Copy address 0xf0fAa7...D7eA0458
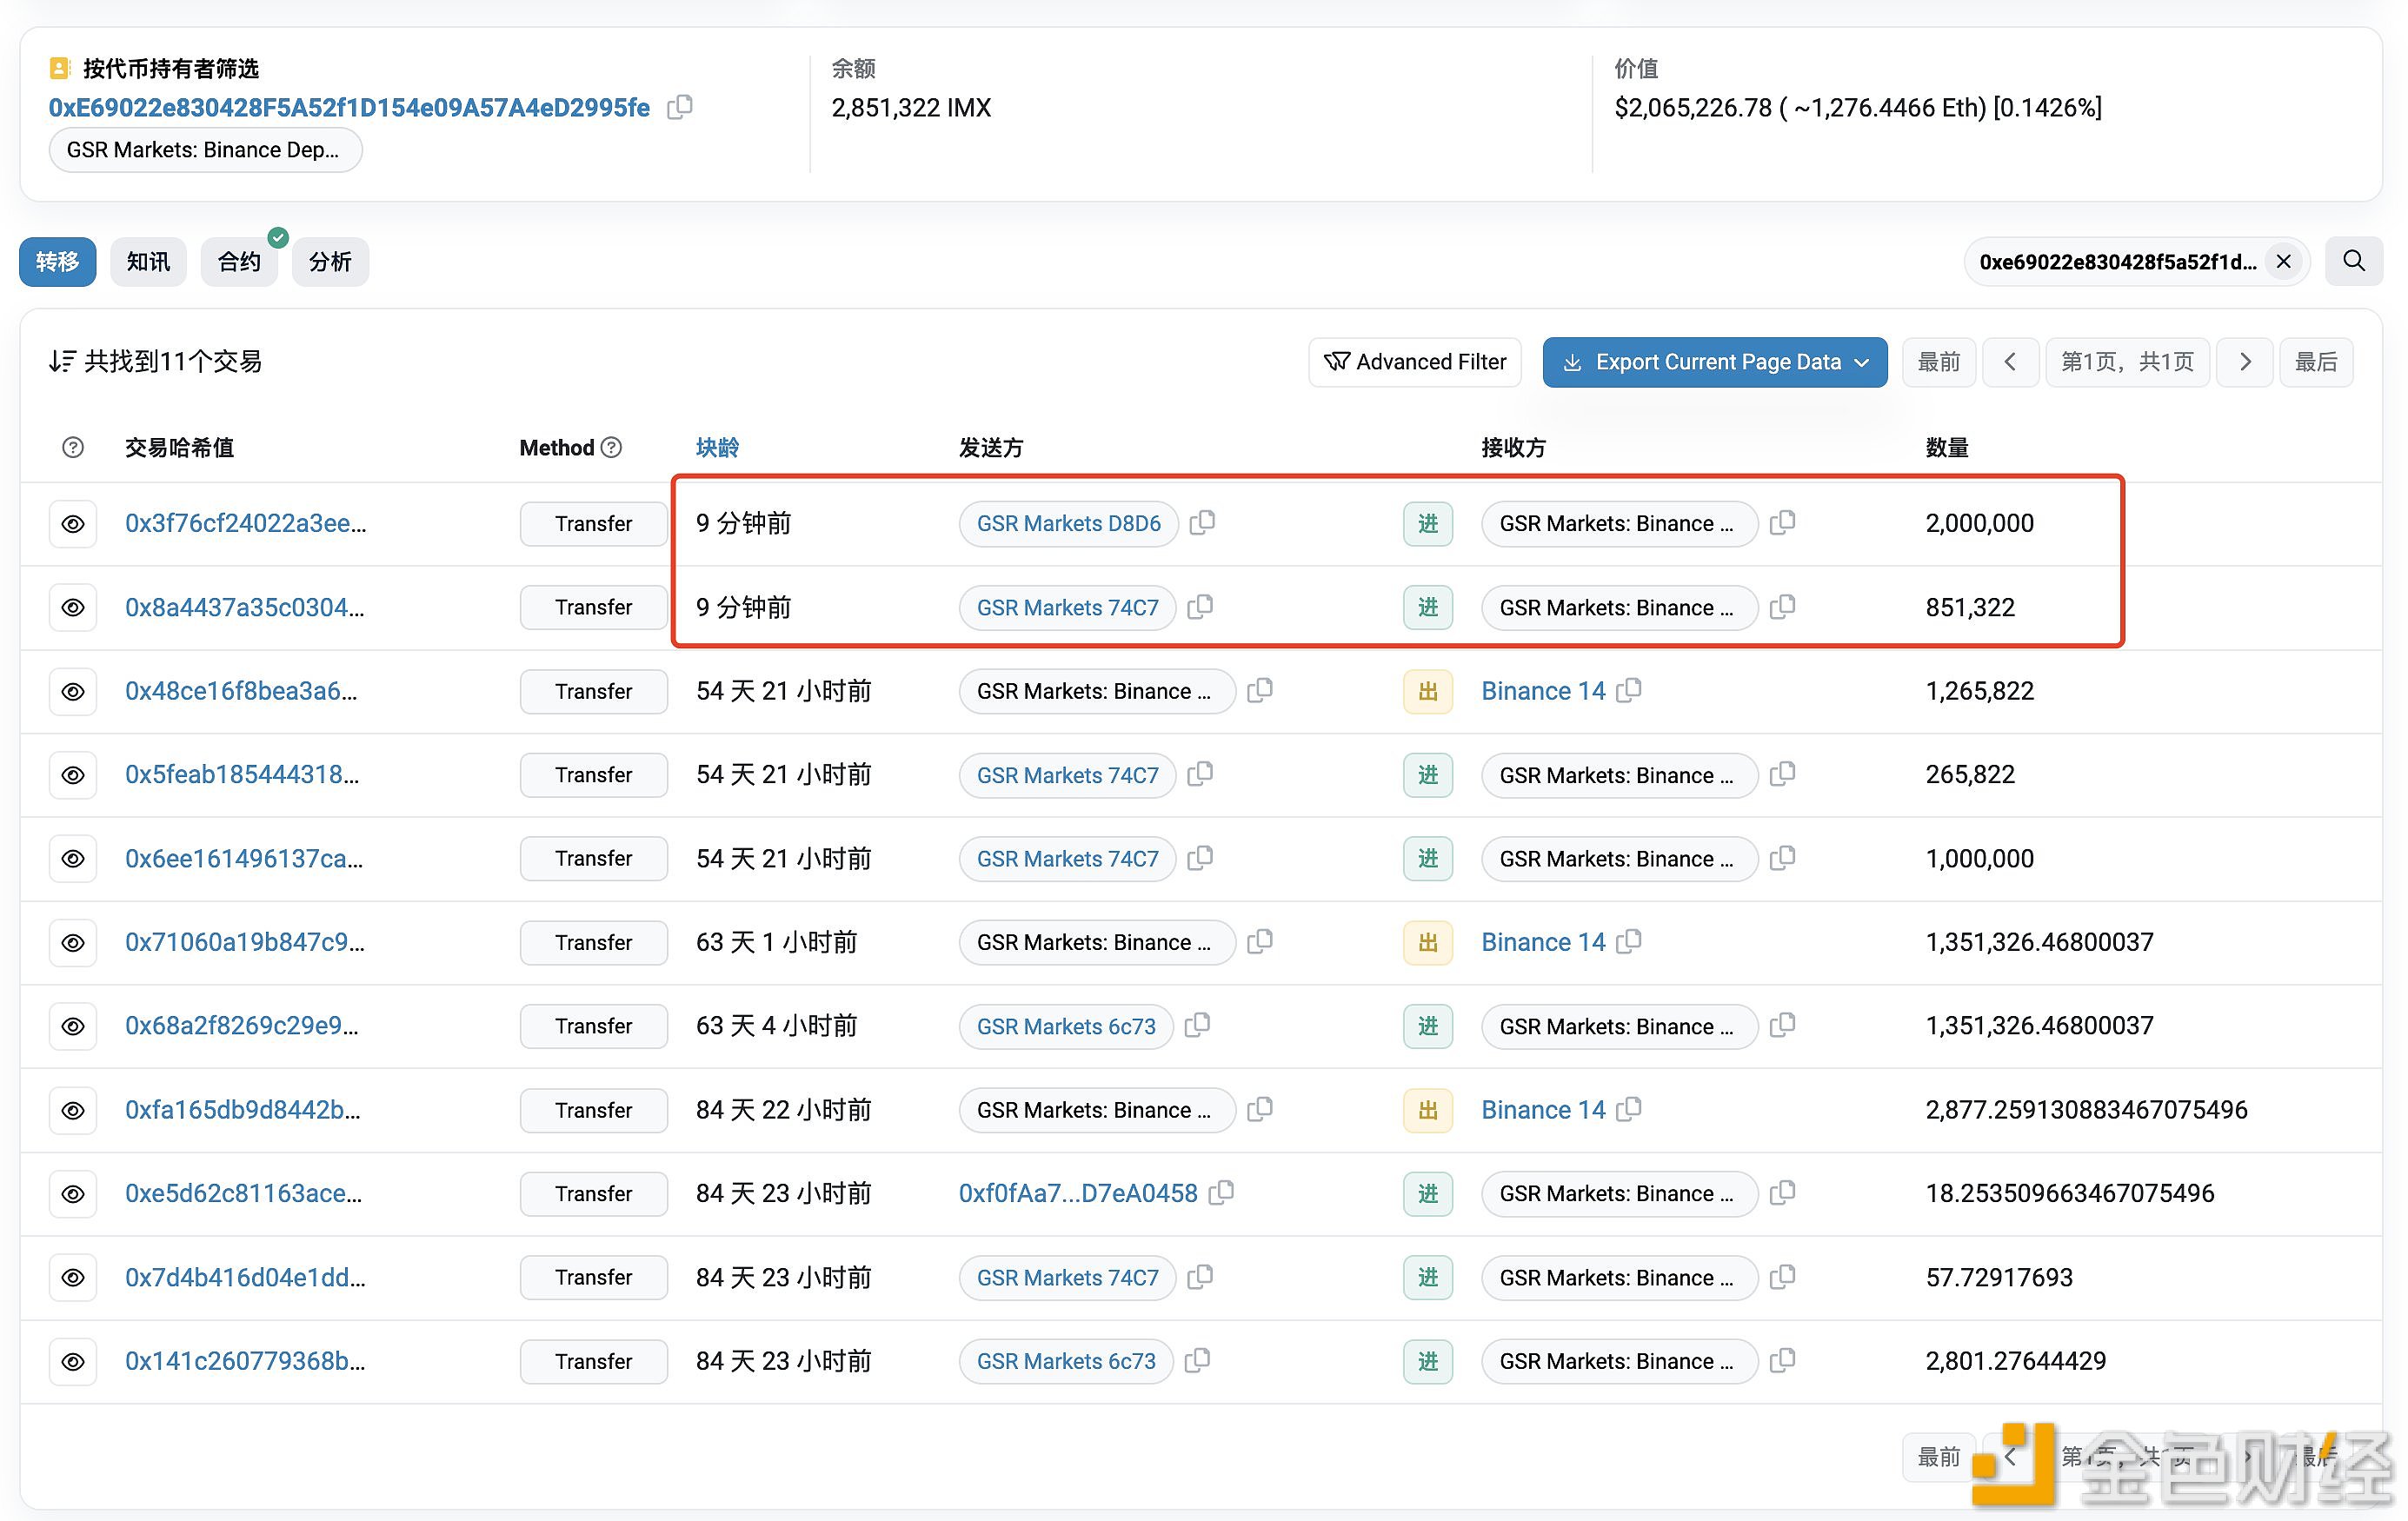The image size is (2408, 1521). (x=1221, y=1193)
